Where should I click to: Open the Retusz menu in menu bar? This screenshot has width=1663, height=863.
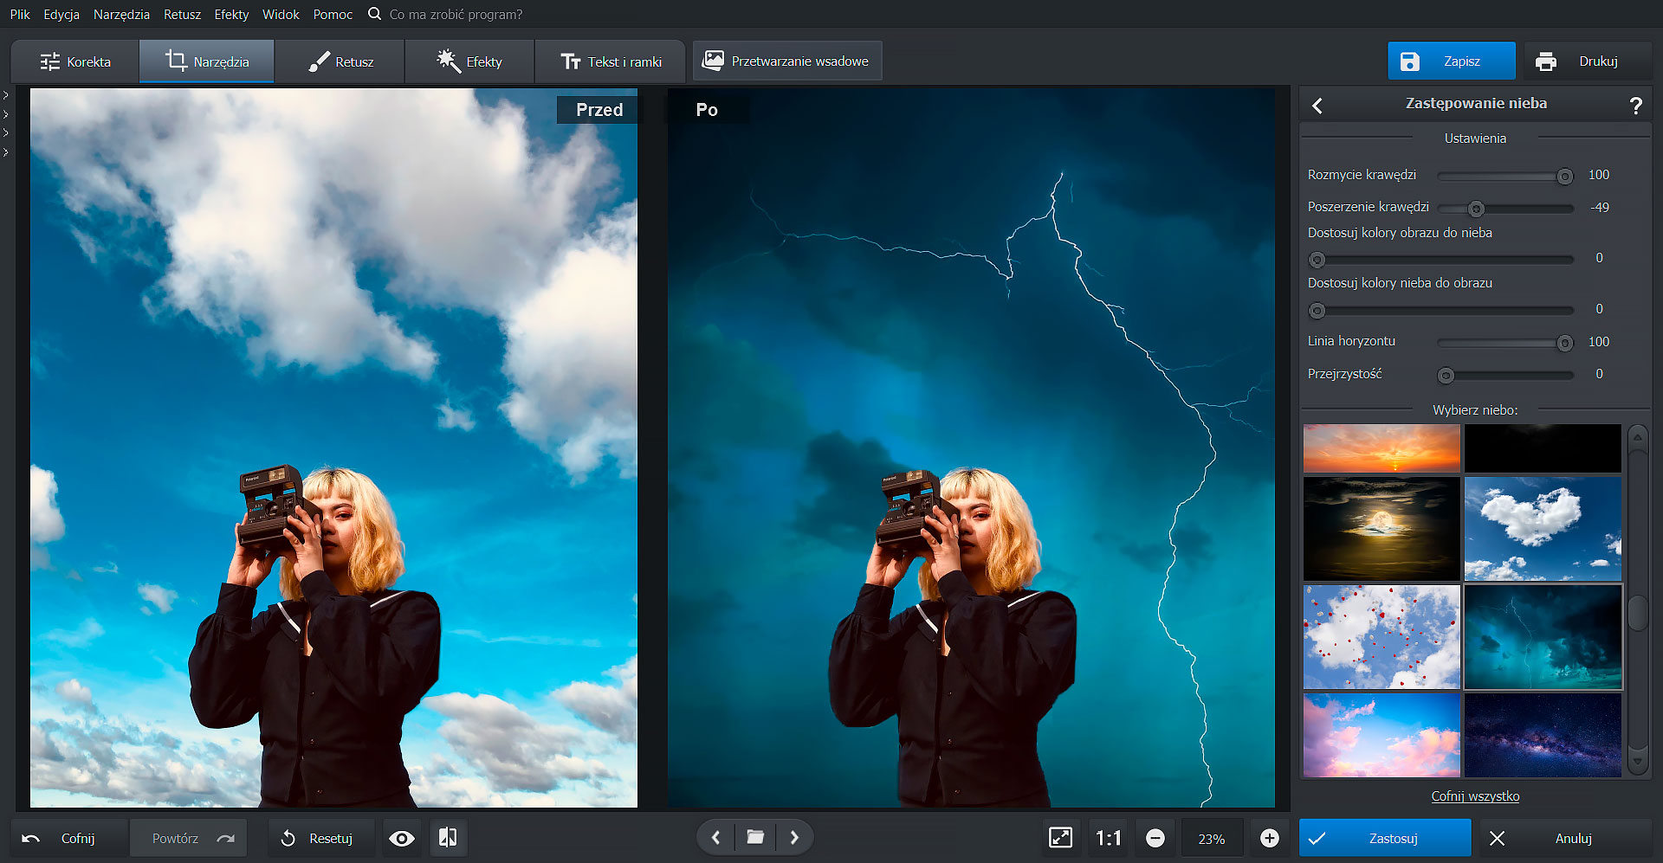click(x=182, y=14)
